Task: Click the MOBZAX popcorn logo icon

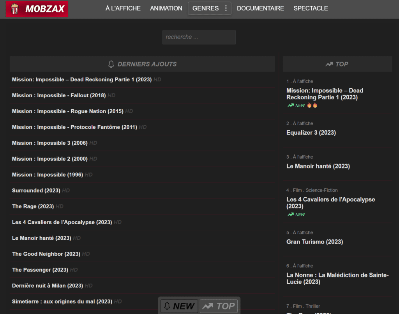Action: click(15, 9)
